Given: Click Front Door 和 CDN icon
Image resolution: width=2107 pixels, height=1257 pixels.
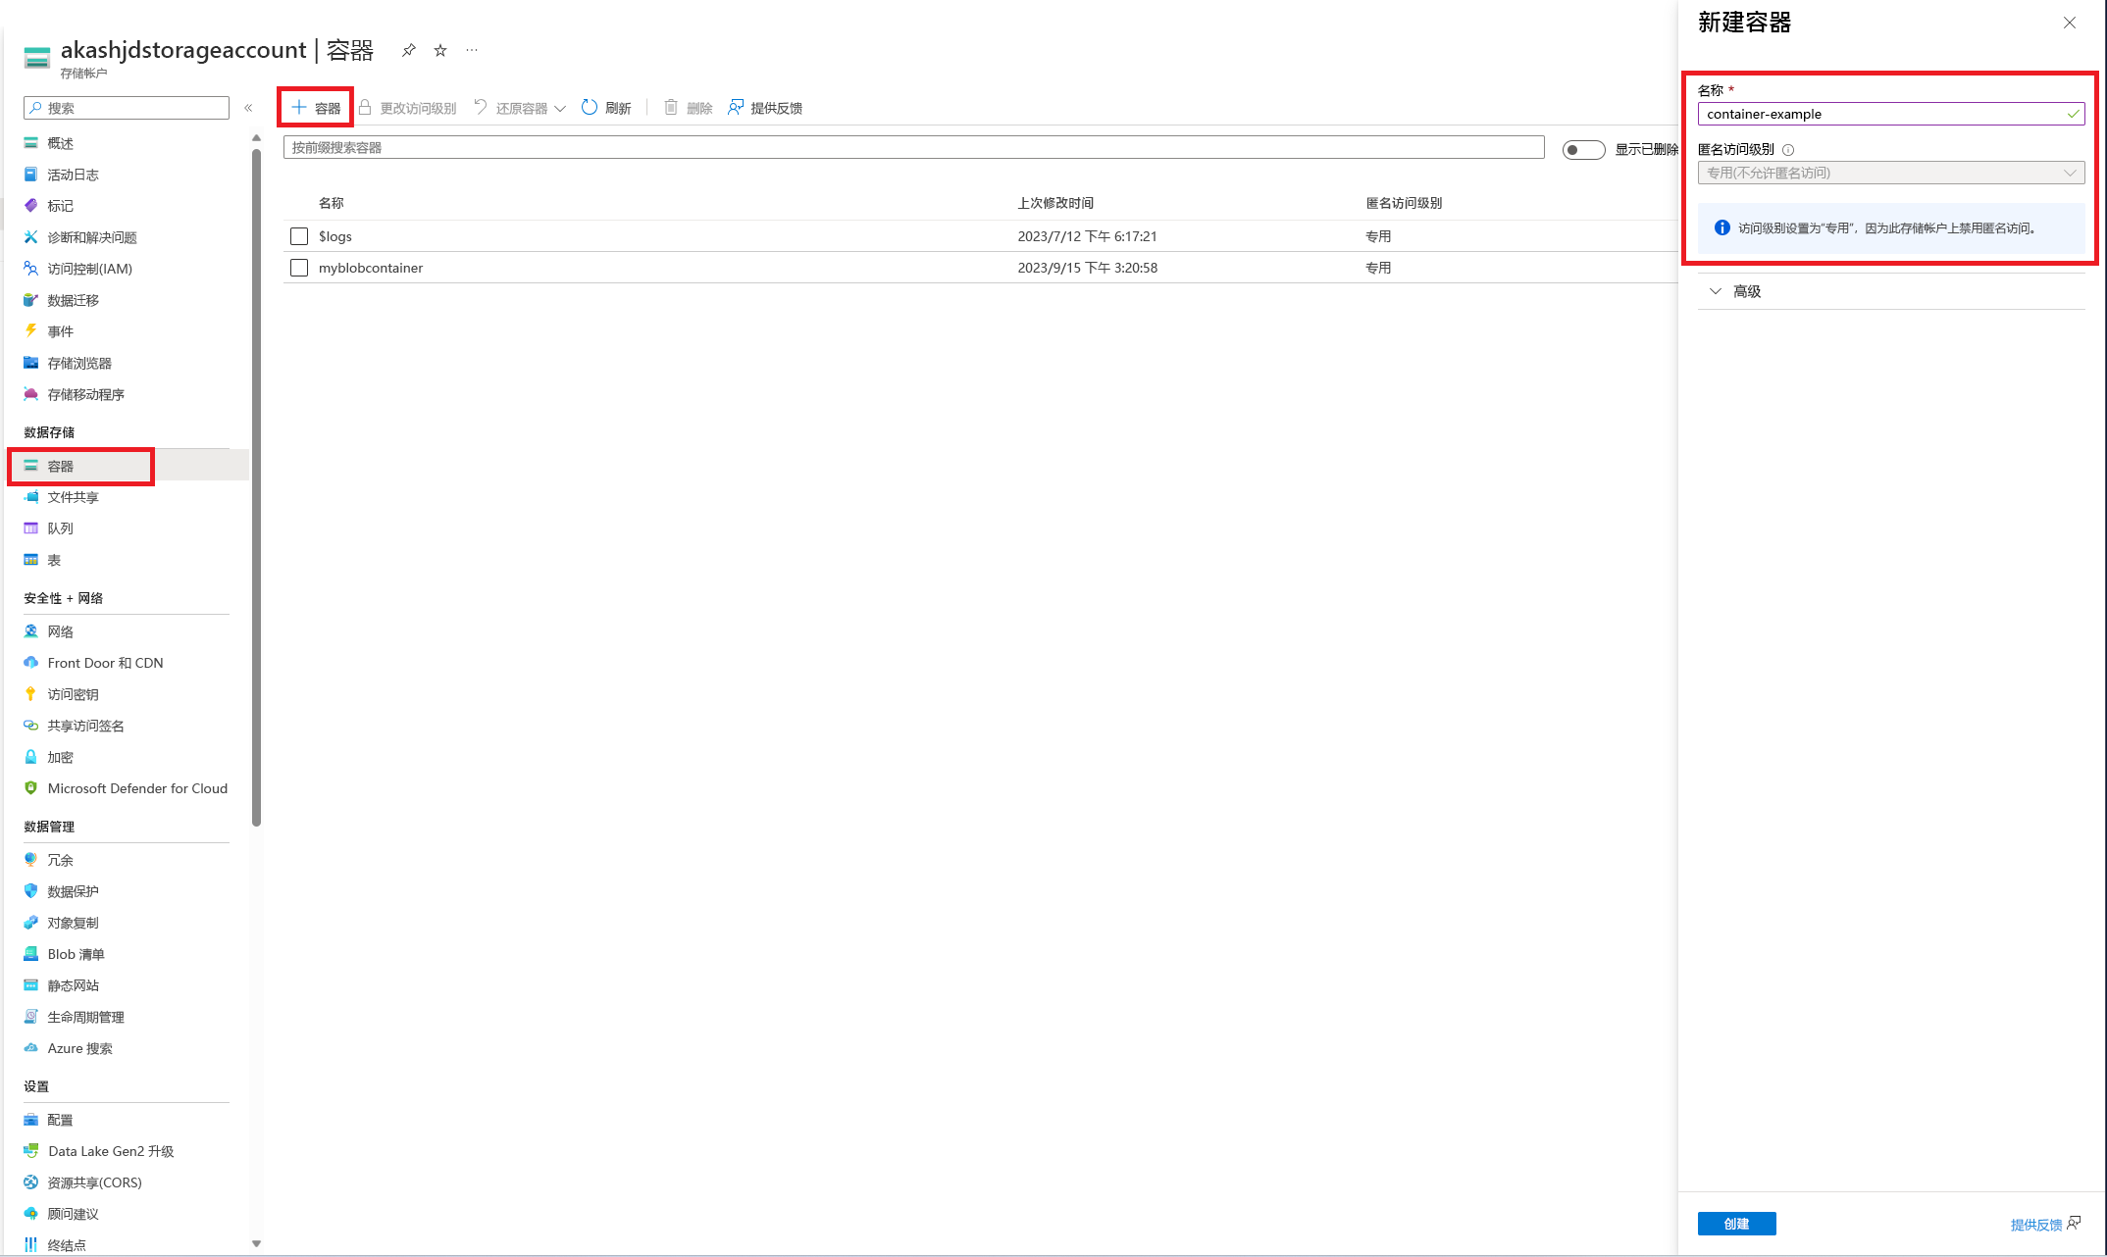Looking at the screenshot, I should pos(30,662).
